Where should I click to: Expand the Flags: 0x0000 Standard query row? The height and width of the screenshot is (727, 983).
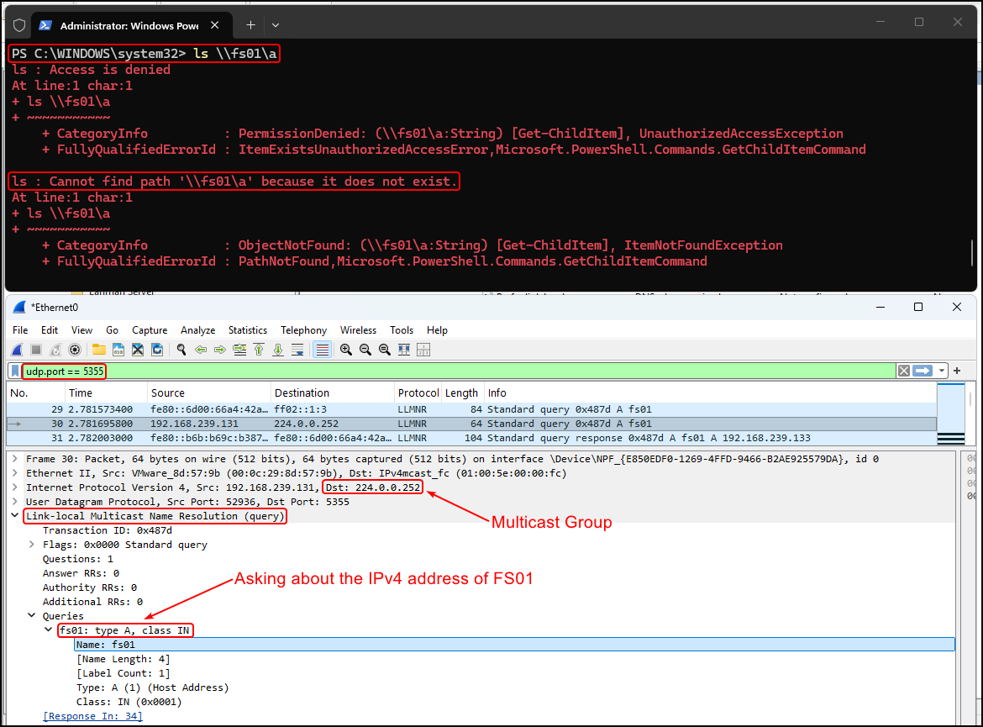pos(31,545)
